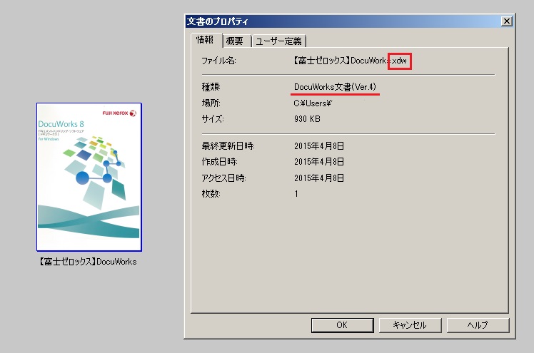Switch to the 概要 tab
This screenshot has height=353, width=534.
[x=235, y=41]
